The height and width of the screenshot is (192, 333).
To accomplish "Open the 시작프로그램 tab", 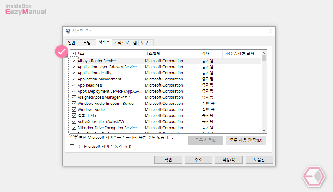I will [x=125, y=43].
